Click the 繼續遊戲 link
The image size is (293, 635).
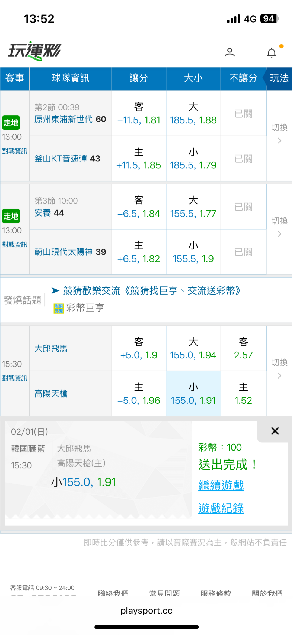pyautogui.click(x=221, y=486)
